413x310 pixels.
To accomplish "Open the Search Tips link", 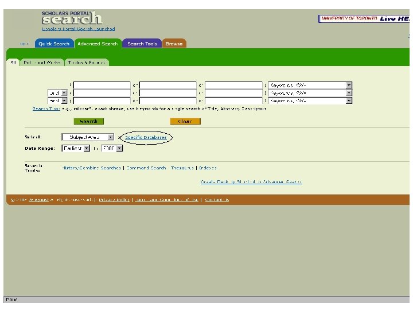I will [46, 108].
